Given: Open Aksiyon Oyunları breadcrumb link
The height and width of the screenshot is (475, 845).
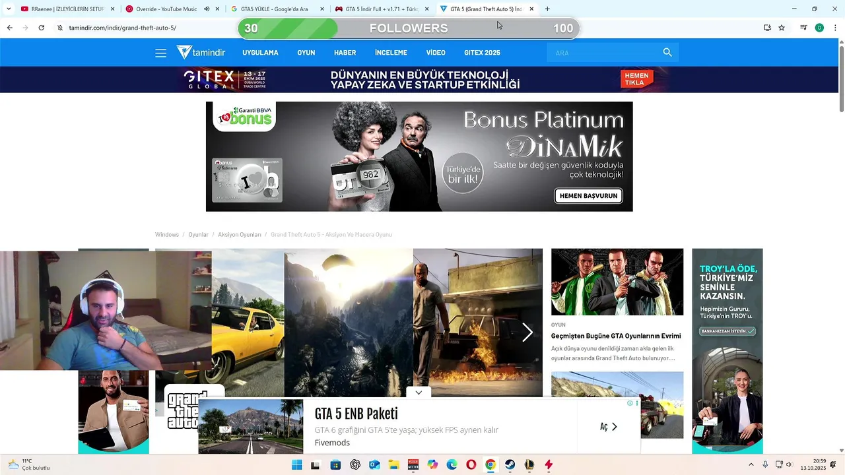Looking at the screenshot, I should tap(239, 235).
